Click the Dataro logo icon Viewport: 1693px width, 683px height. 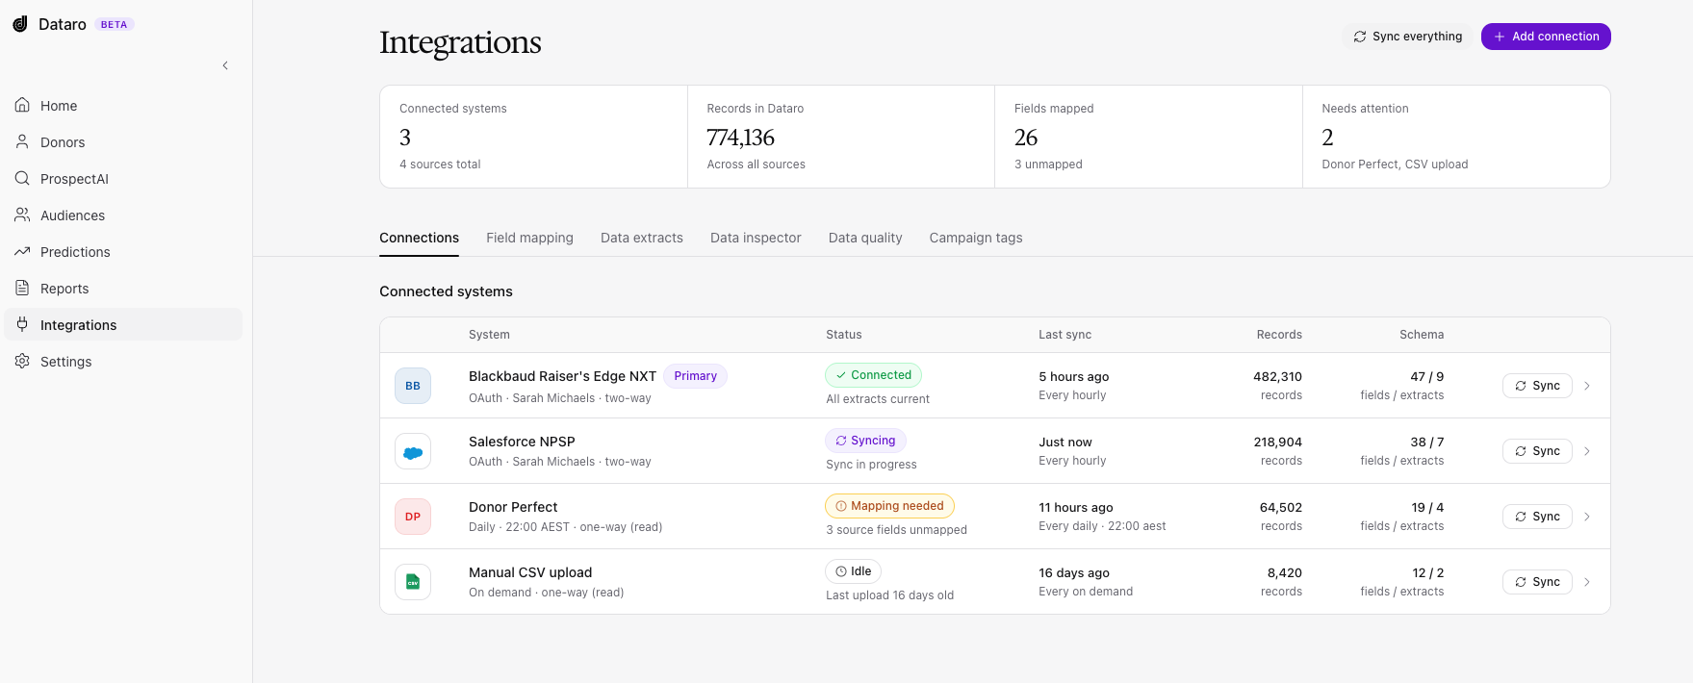(x=20, y=24)
